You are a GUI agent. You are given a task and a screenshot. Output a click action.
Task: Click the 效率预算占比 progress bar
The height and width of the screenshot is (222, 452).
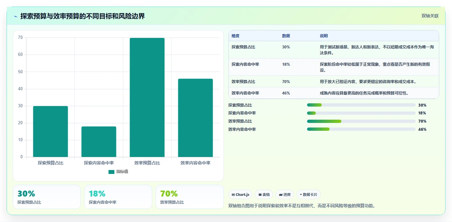coord(361,121)
